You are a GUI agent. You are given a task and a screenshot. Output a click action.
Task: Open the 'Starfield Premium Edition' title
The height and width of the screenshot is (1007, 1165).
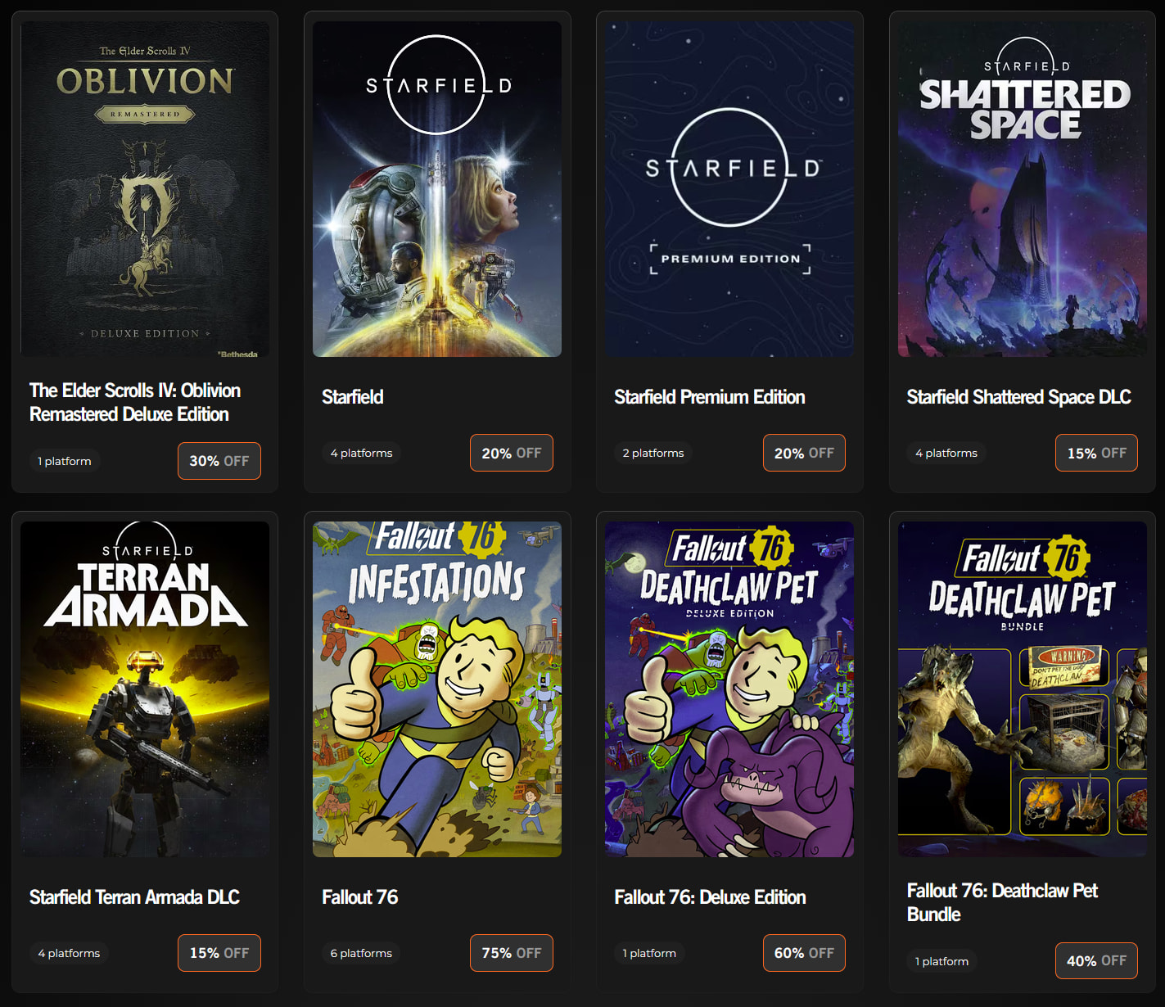710,397
